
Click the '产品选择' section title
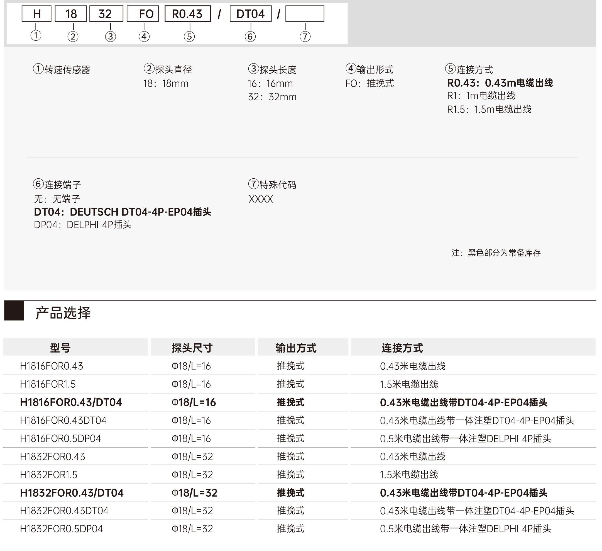click(63, 313)
